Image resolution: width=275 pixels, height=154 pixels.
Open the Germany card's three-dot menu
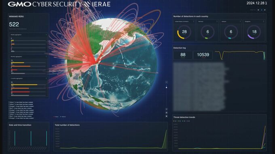tap(217, 21)
